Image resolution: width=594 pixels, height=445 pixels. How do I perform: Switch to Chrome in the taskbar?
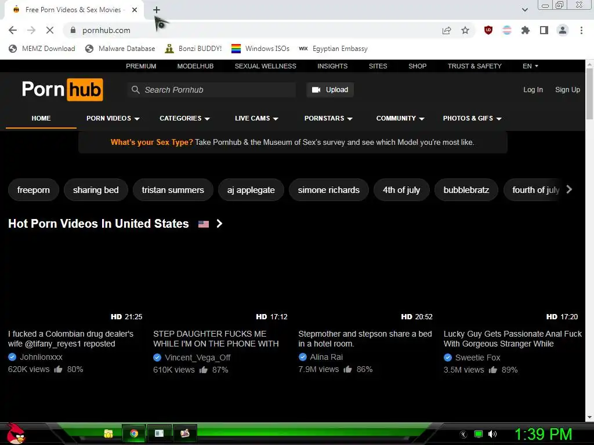point(134,433)
